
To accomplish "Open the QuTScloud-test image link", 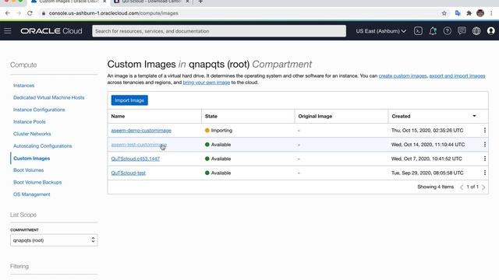I will [x=128, y=173].
